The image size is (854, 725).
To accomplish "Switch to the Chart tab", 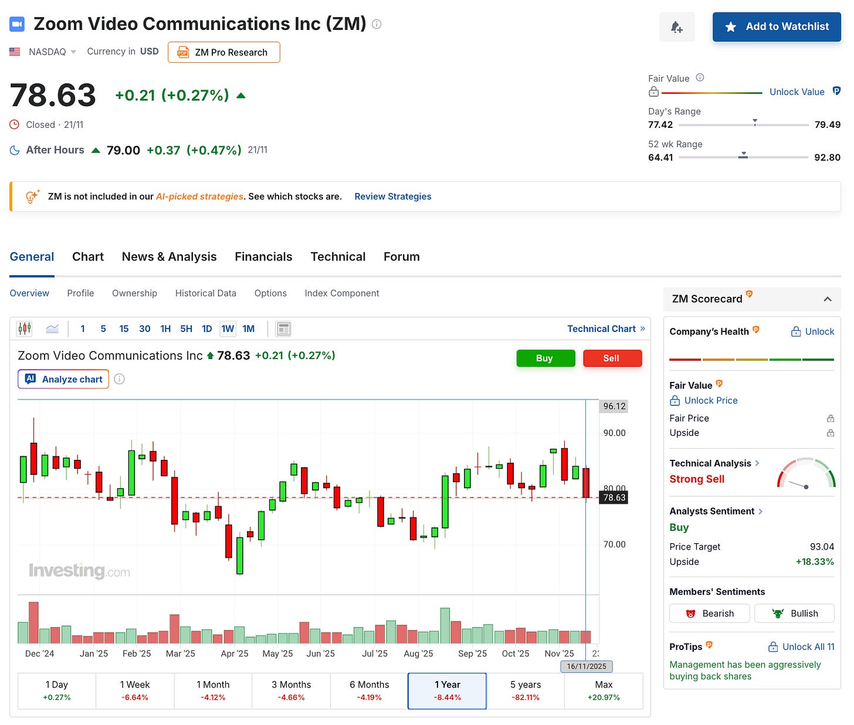I will coord(88,257).
